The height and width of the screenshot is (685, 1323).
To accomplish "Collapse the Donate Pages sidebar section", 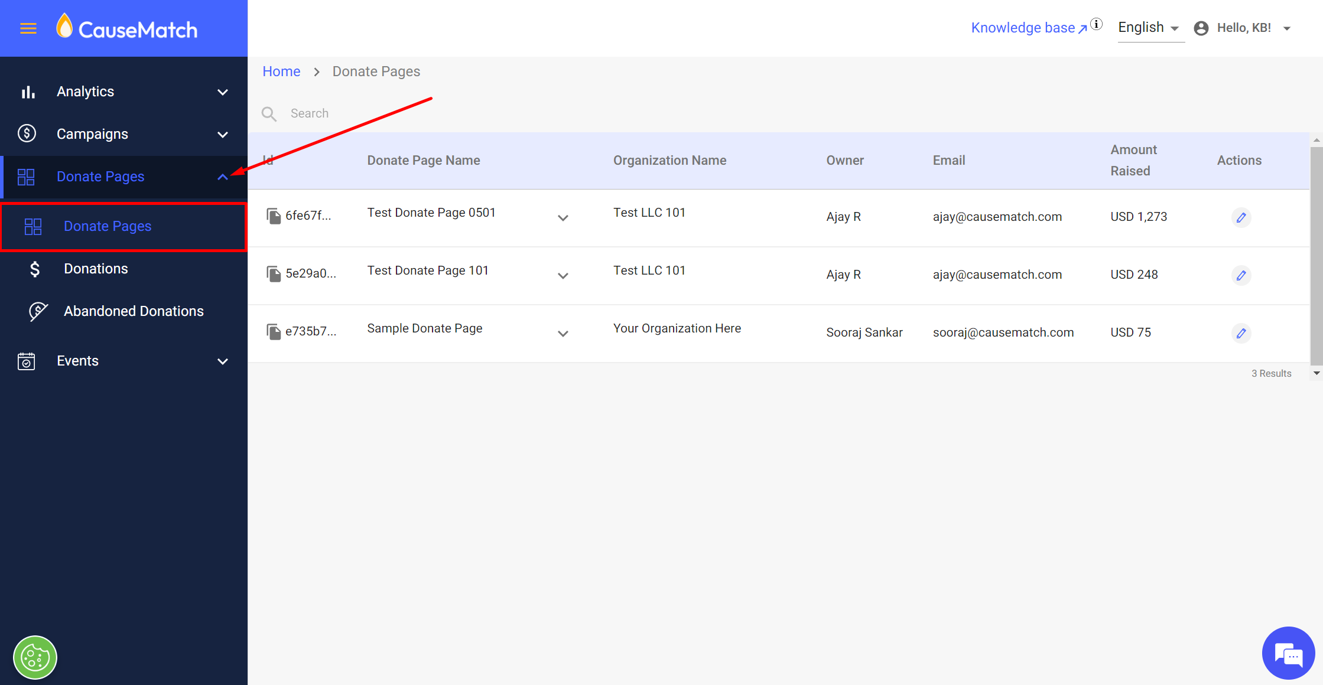I will click(x=222, y=177).
